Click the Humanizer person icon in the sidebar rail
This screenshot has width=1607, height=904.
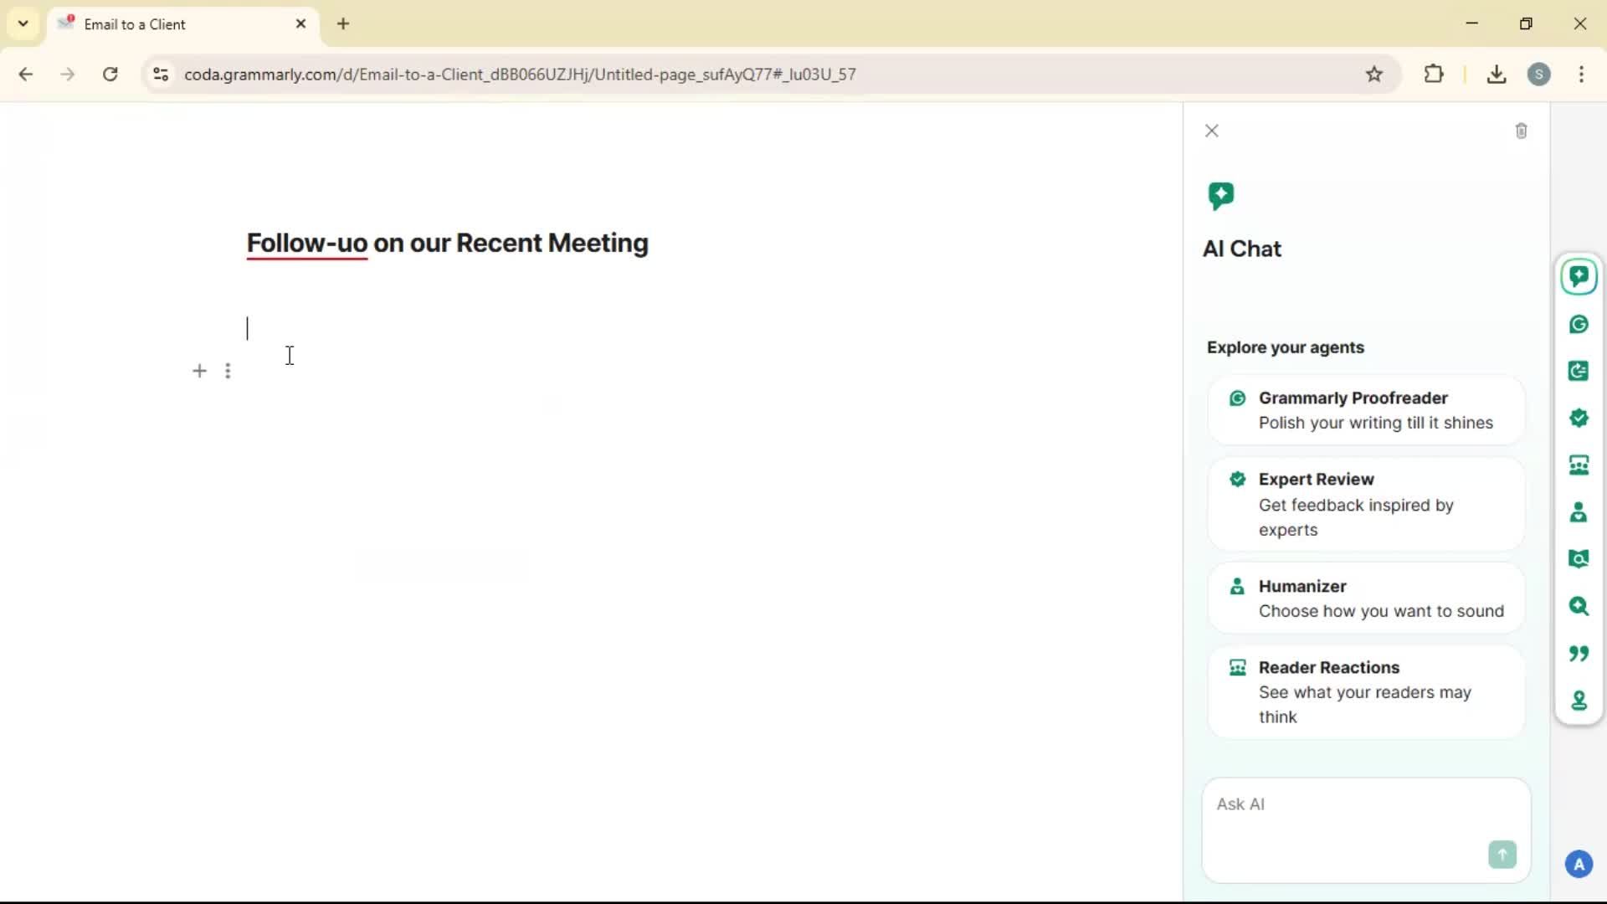(1579, 512)
